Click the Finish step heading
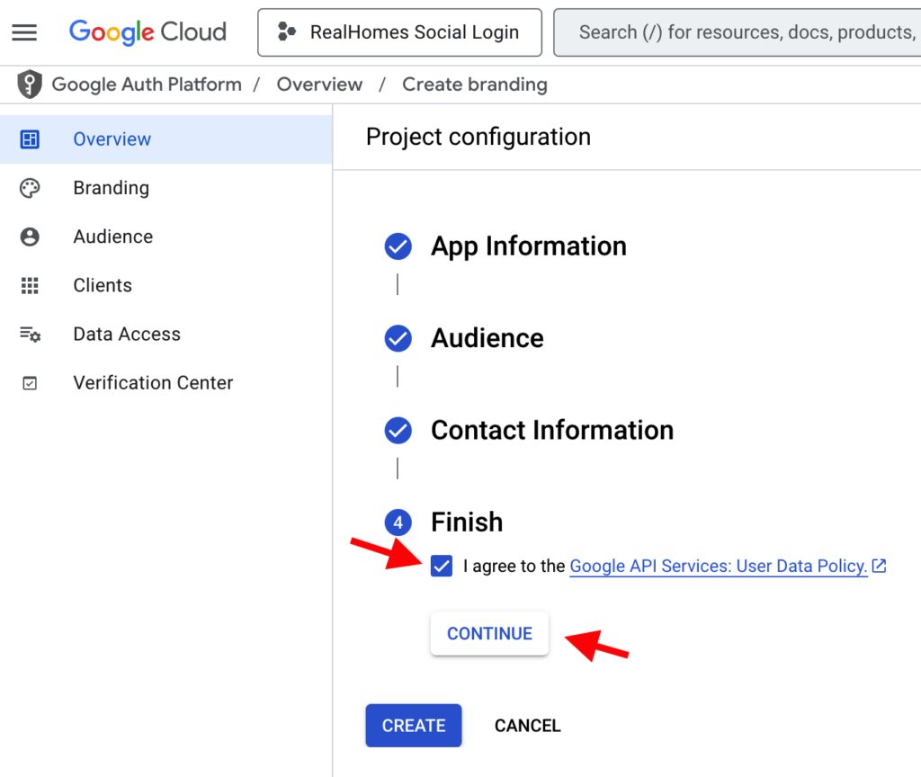Screen dimensions: 921x777 [467, 522]
